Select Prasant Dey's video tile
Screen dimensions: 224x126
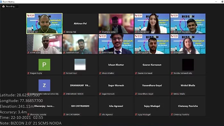(x=188, y=23)
